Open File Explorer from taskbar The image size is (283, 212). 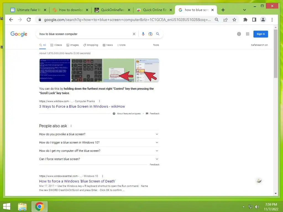tap(22, 206)
